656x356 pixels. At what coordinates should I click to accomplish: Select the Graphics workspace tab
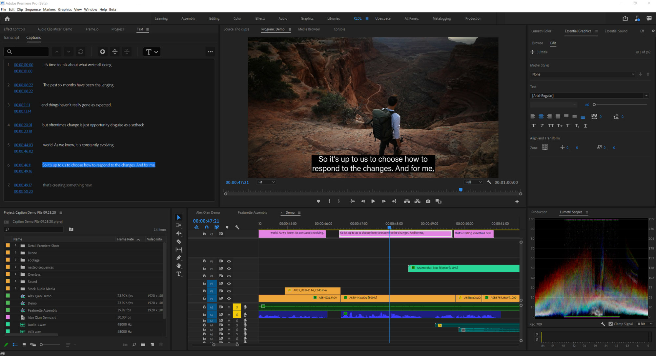pyautogui.click(x=307, y=18)
